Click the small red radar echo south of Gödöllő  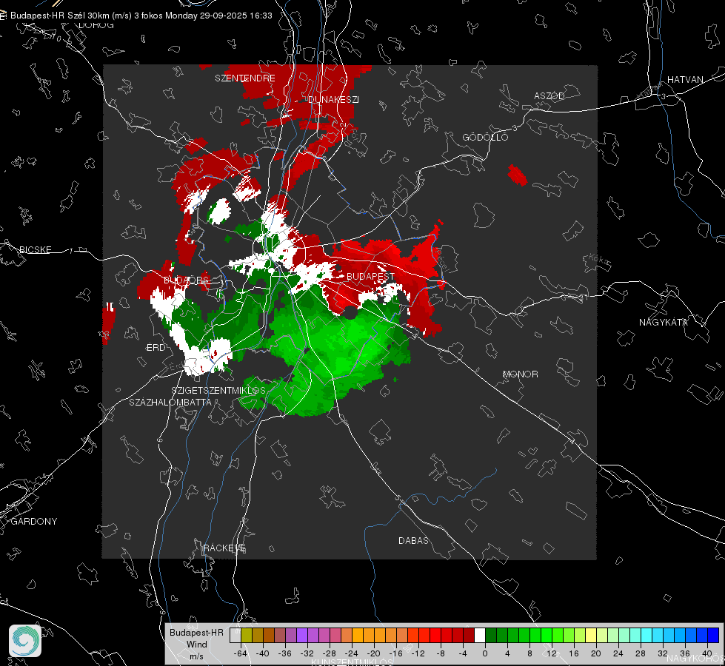pos(517,175)
